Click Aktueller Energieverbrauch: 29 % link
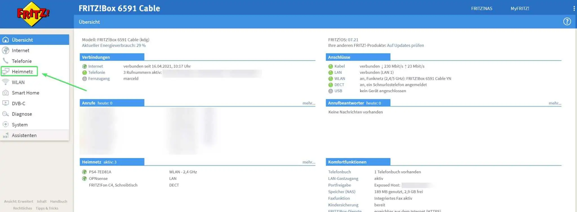577x212 pixels. point(114,45)
